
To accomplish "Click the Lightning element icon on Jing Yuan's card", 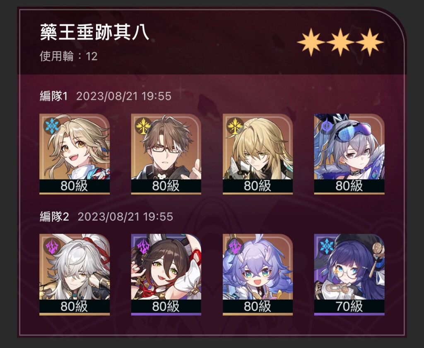I will pos(52,246).
